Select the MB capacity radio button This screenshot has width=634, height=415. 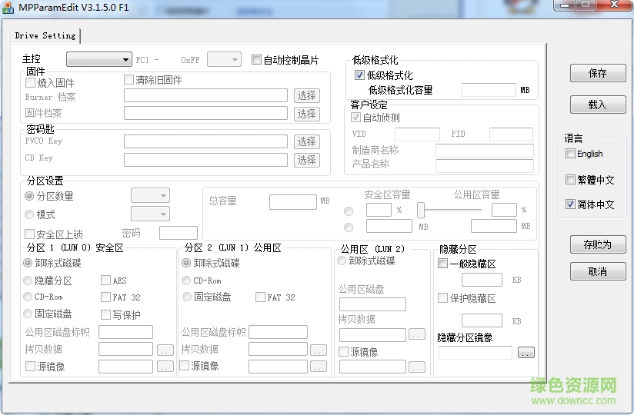tap(349, 227)
